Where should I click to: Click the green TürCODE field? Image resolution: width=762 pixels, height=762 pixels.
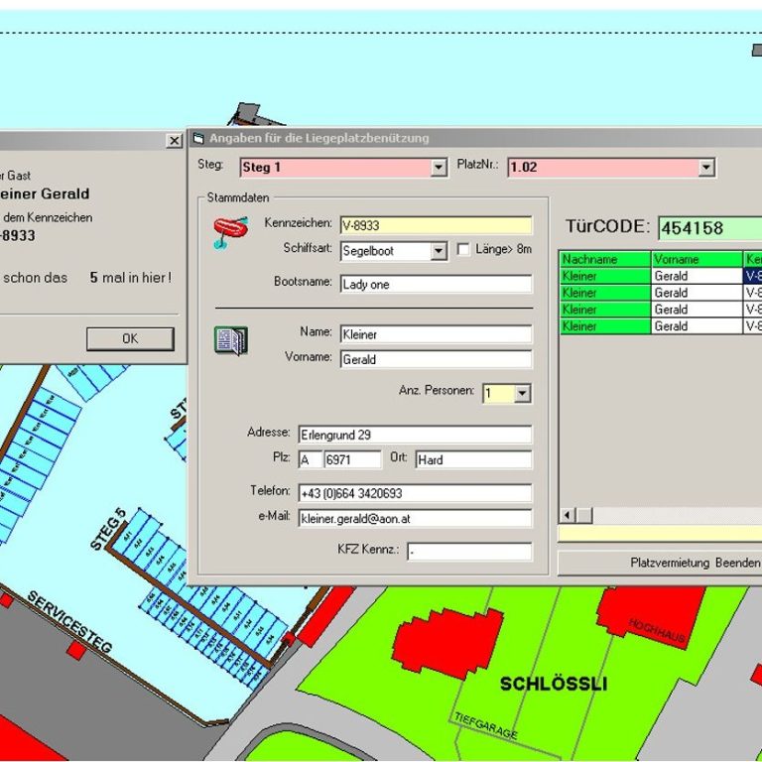(709, 228)
